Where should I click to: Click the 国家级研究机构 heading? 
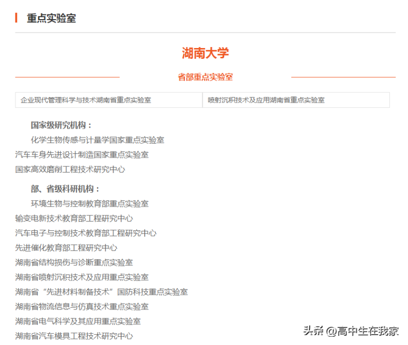pyautogui.click(x=61, y=126)
